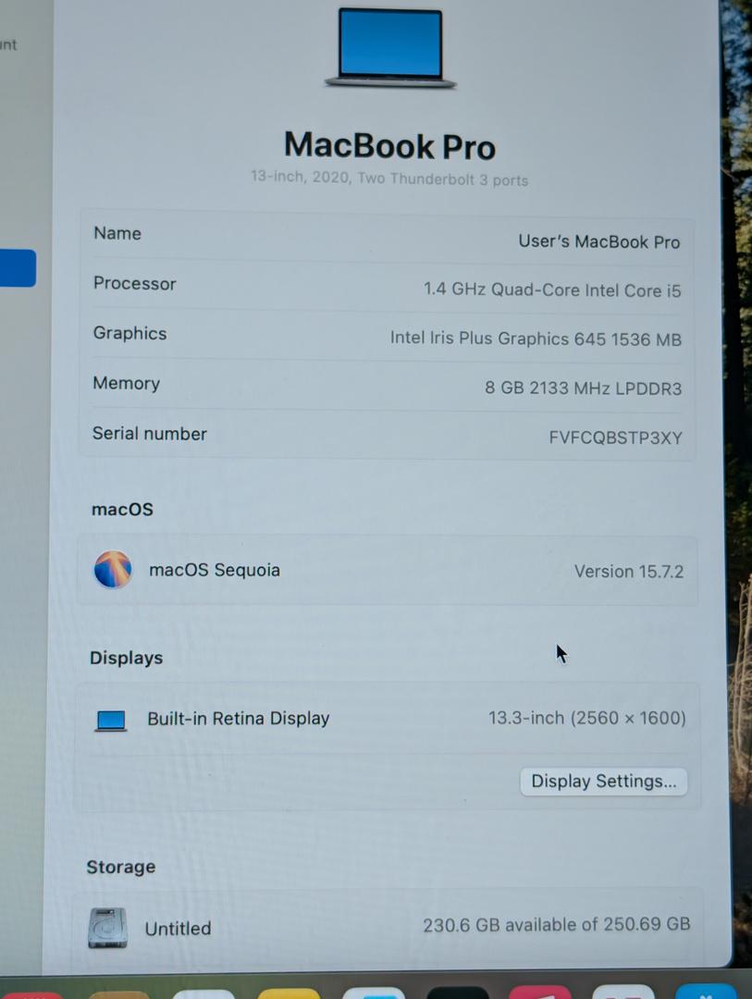
Task: Click the MacBook Pro laptop image
Action: pyautogui.click(x=390, y=48)
